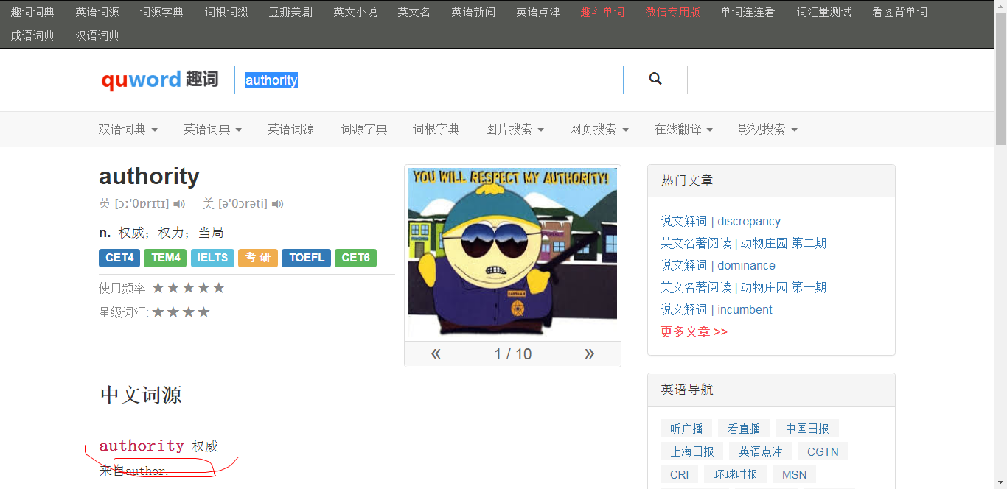Open 看直播 navigation tag
This screenshot has width=1007, height=489.
click(744, 429)
